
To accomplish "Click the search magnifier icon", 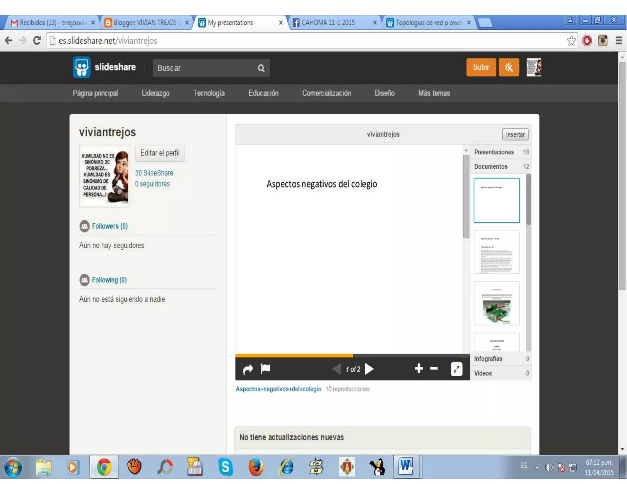I will 261,68.
